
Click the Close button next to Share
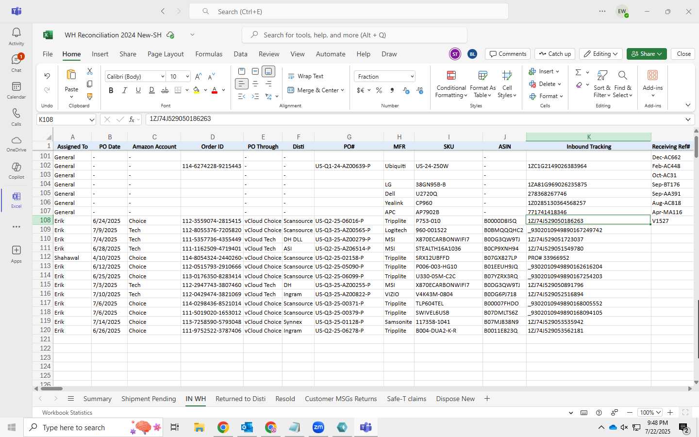coord(683,54)
